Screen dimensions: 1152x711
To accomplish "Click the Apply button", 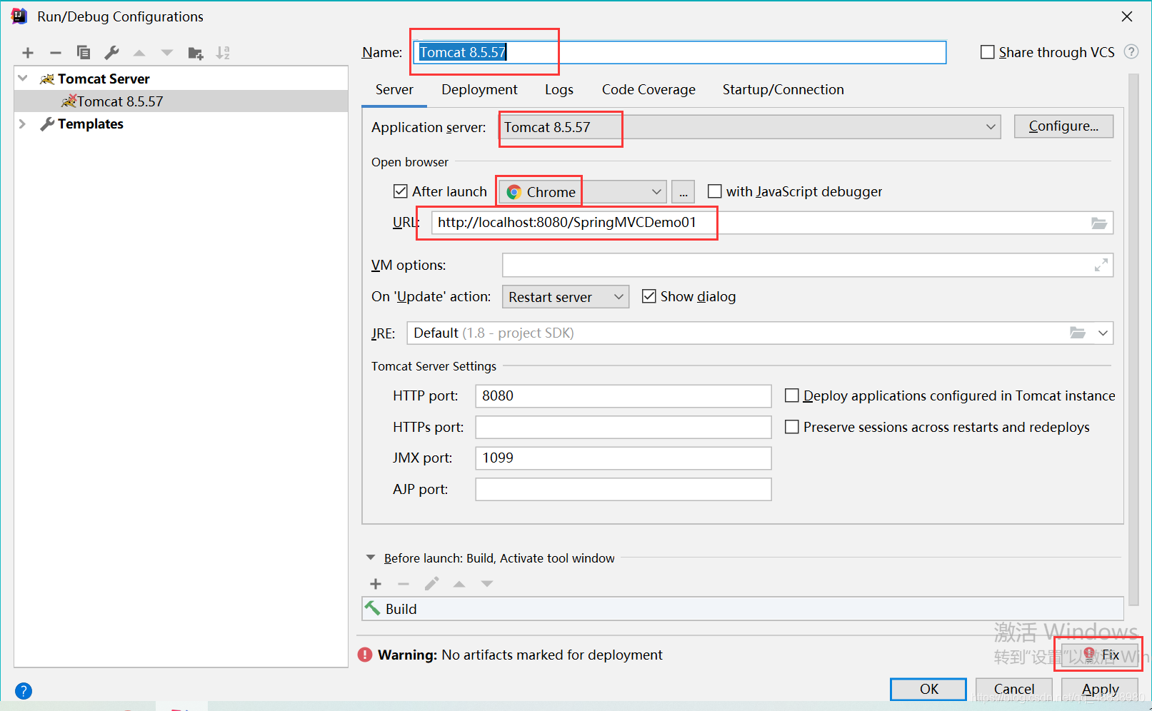I will tap(1100, 689).
